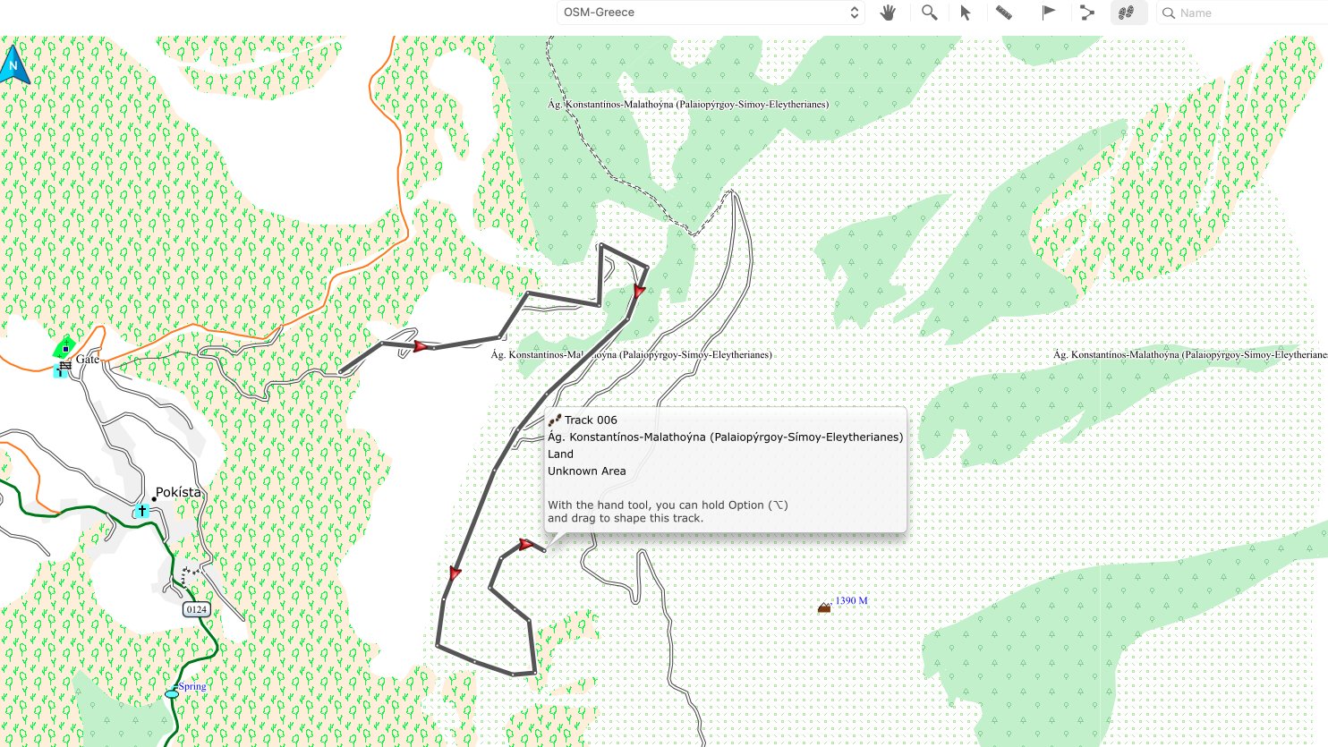Viewport: 1328px width, 747px height.
Task: Click the Pokísta church cross icon
Action: point(141,512)
